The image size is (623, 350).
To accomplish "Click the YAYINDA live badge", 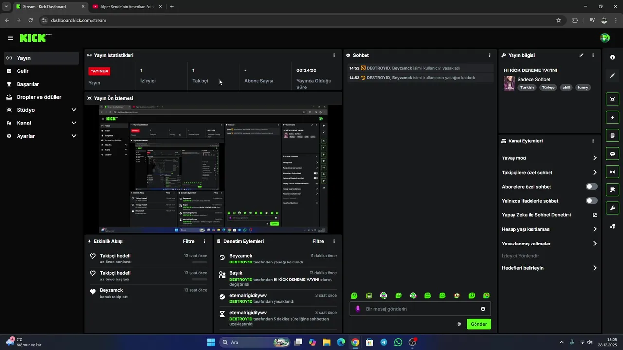I will coord(99,71).
